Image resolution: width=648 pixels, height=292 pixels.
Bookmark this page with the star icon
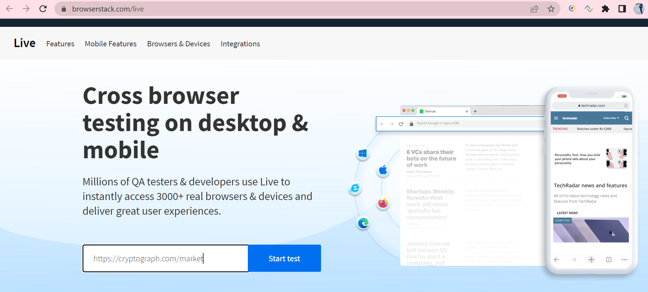point(551,9)
